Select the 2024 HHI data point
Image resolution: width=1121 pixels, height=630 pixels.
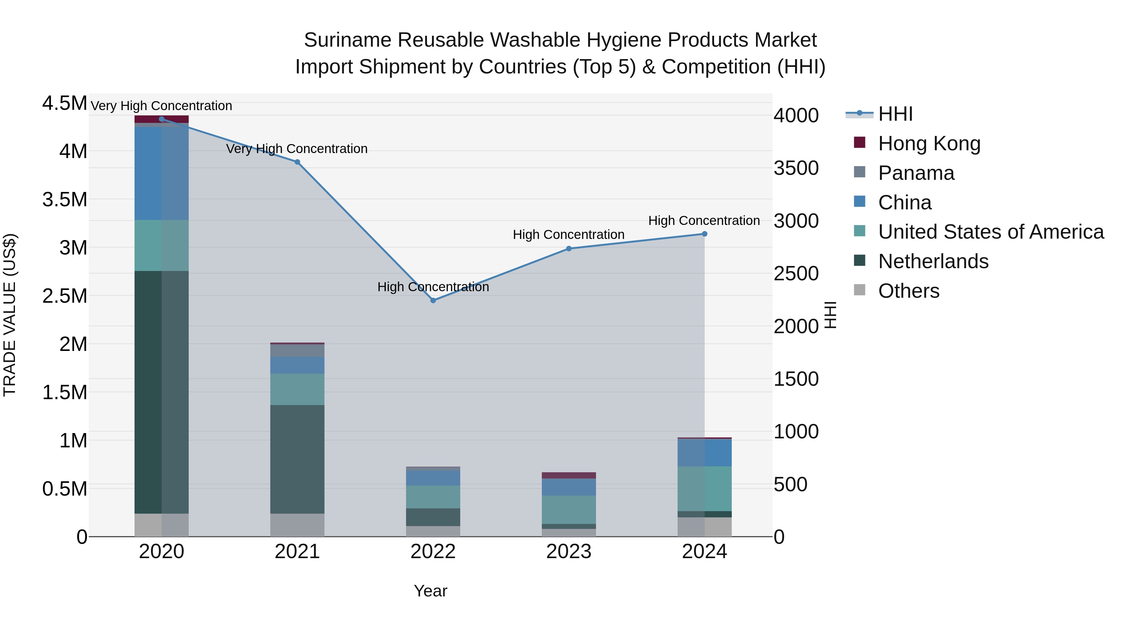(705, 234)
